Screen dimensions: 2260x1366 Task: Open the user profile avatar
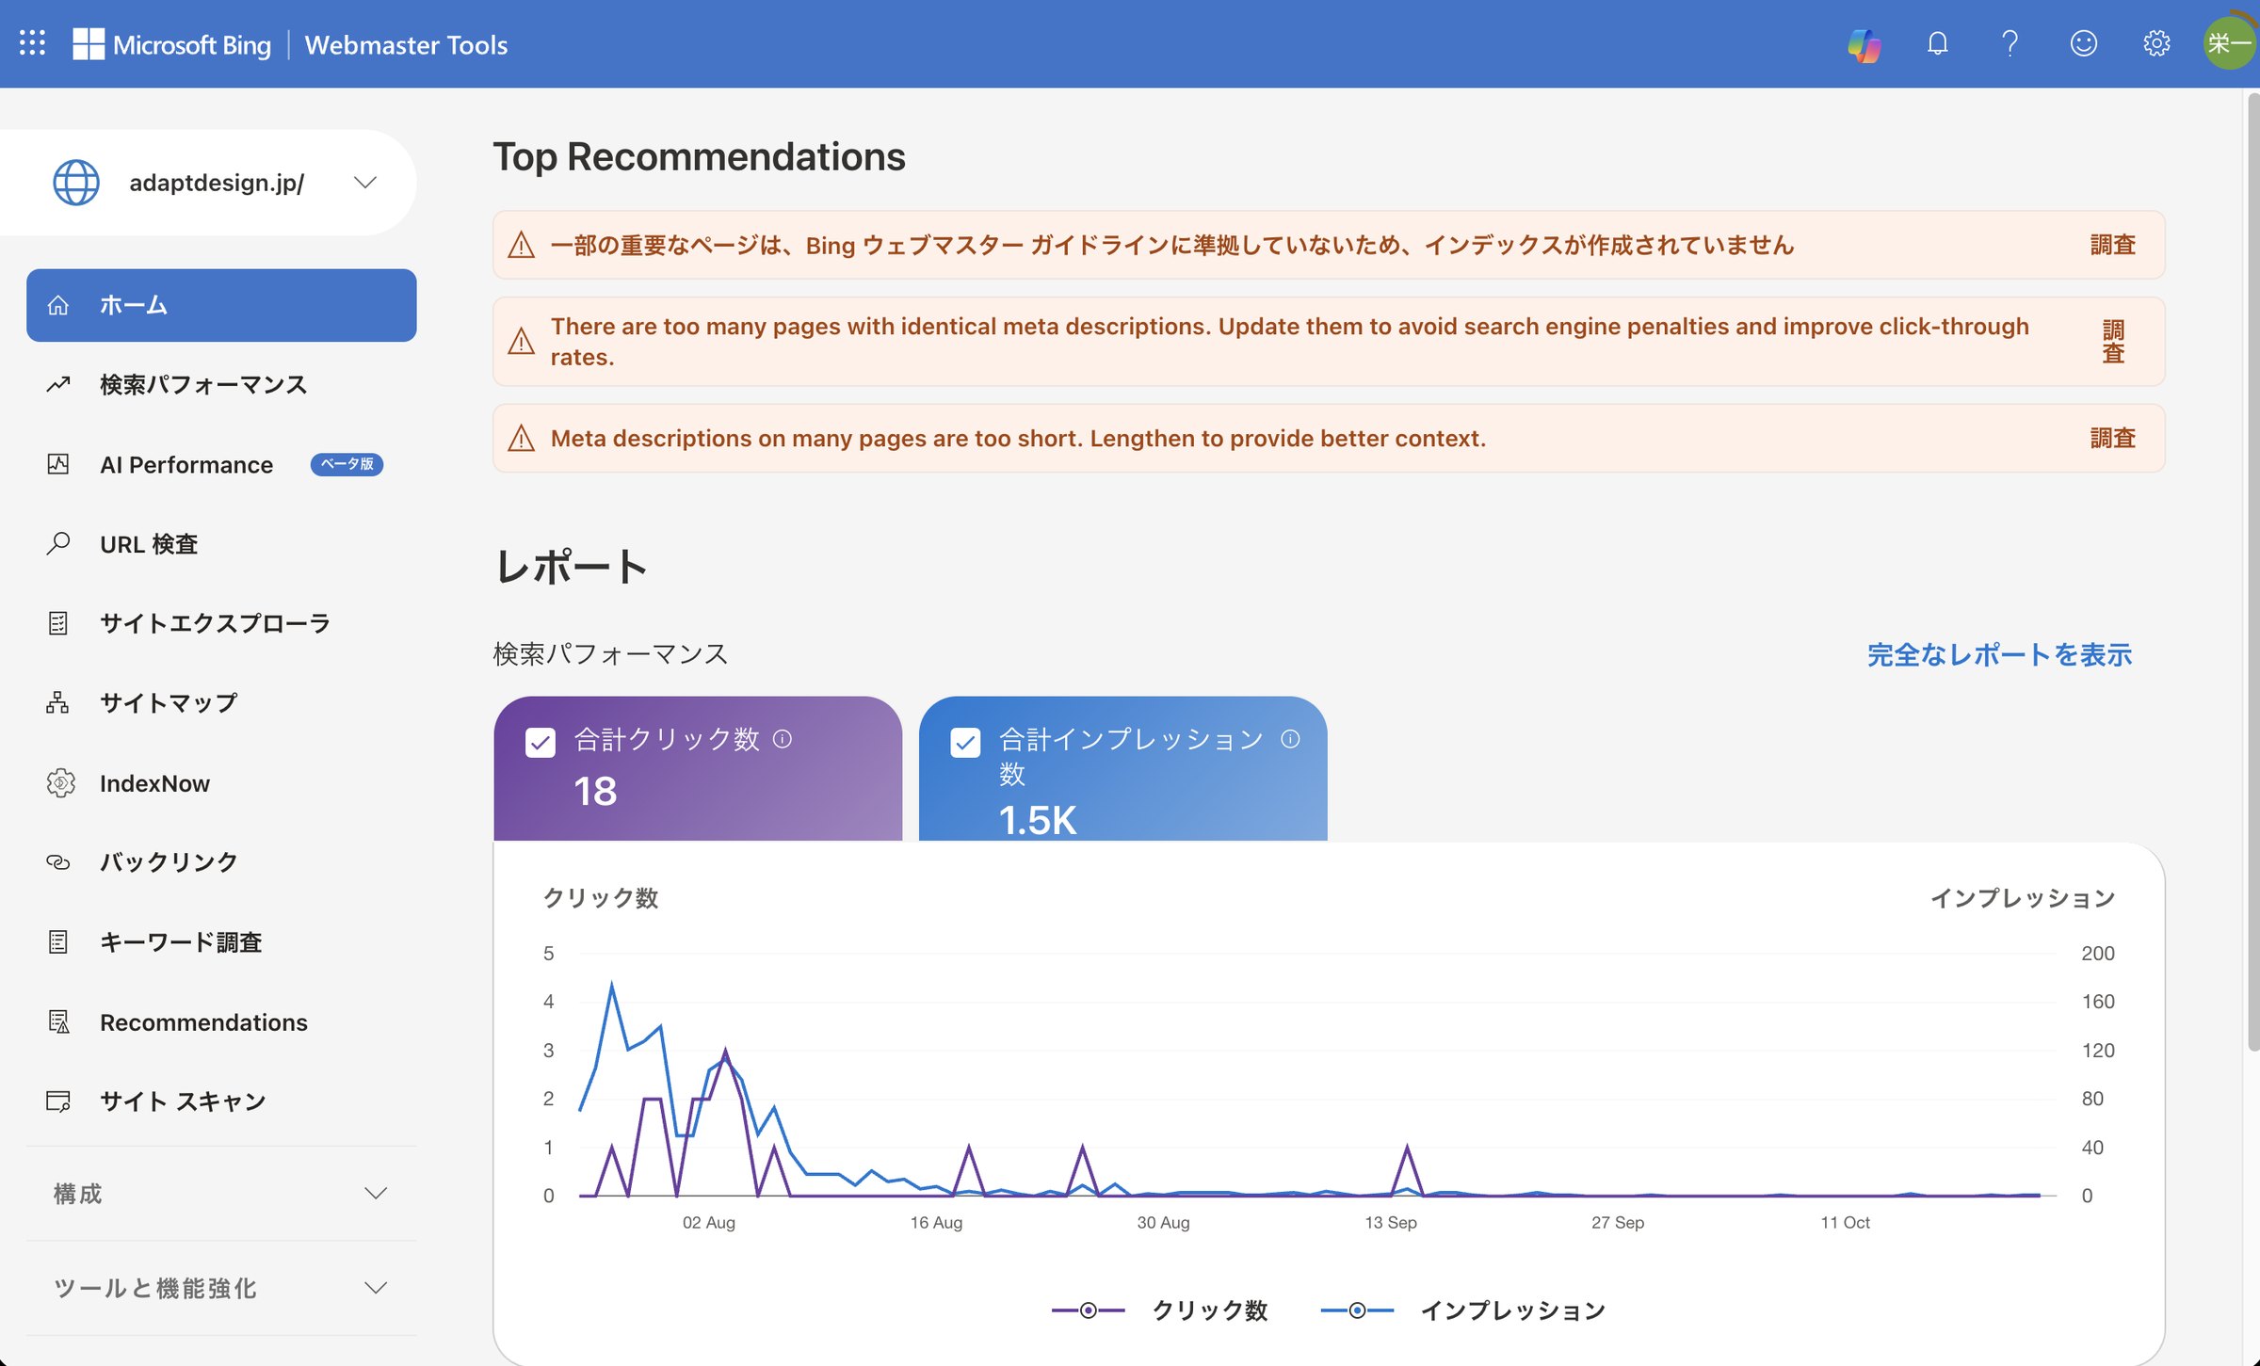click(x=2229, y=43)
